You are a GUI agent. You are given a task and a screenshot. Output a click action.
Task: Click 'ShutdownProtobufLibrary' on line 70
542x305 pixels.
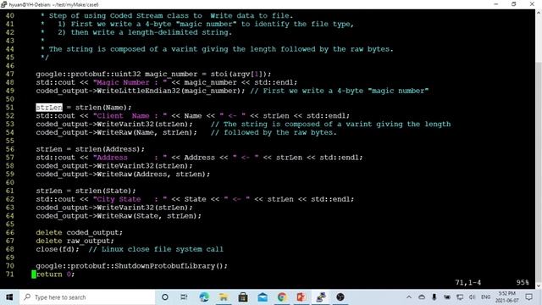coord(165,266)
